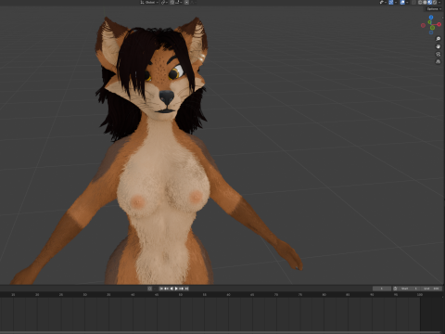Play the animation forward
This screenshot has height=334, width=445.
pos(176,289)
